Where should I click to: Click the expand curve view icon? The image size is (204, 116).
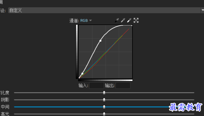[136, 20]
